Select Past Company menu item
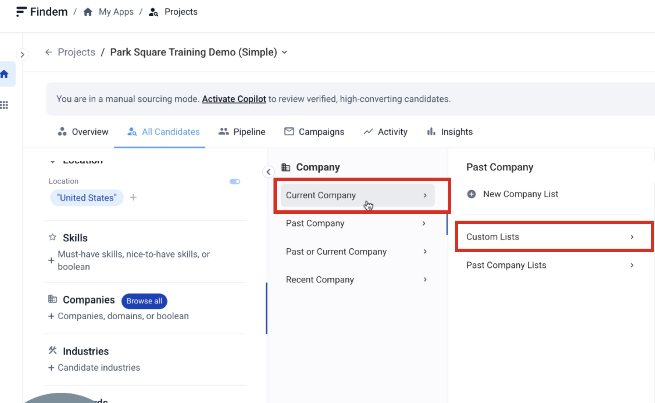The width and height of the screenshot is (655, 403). [x=357, y=223]
